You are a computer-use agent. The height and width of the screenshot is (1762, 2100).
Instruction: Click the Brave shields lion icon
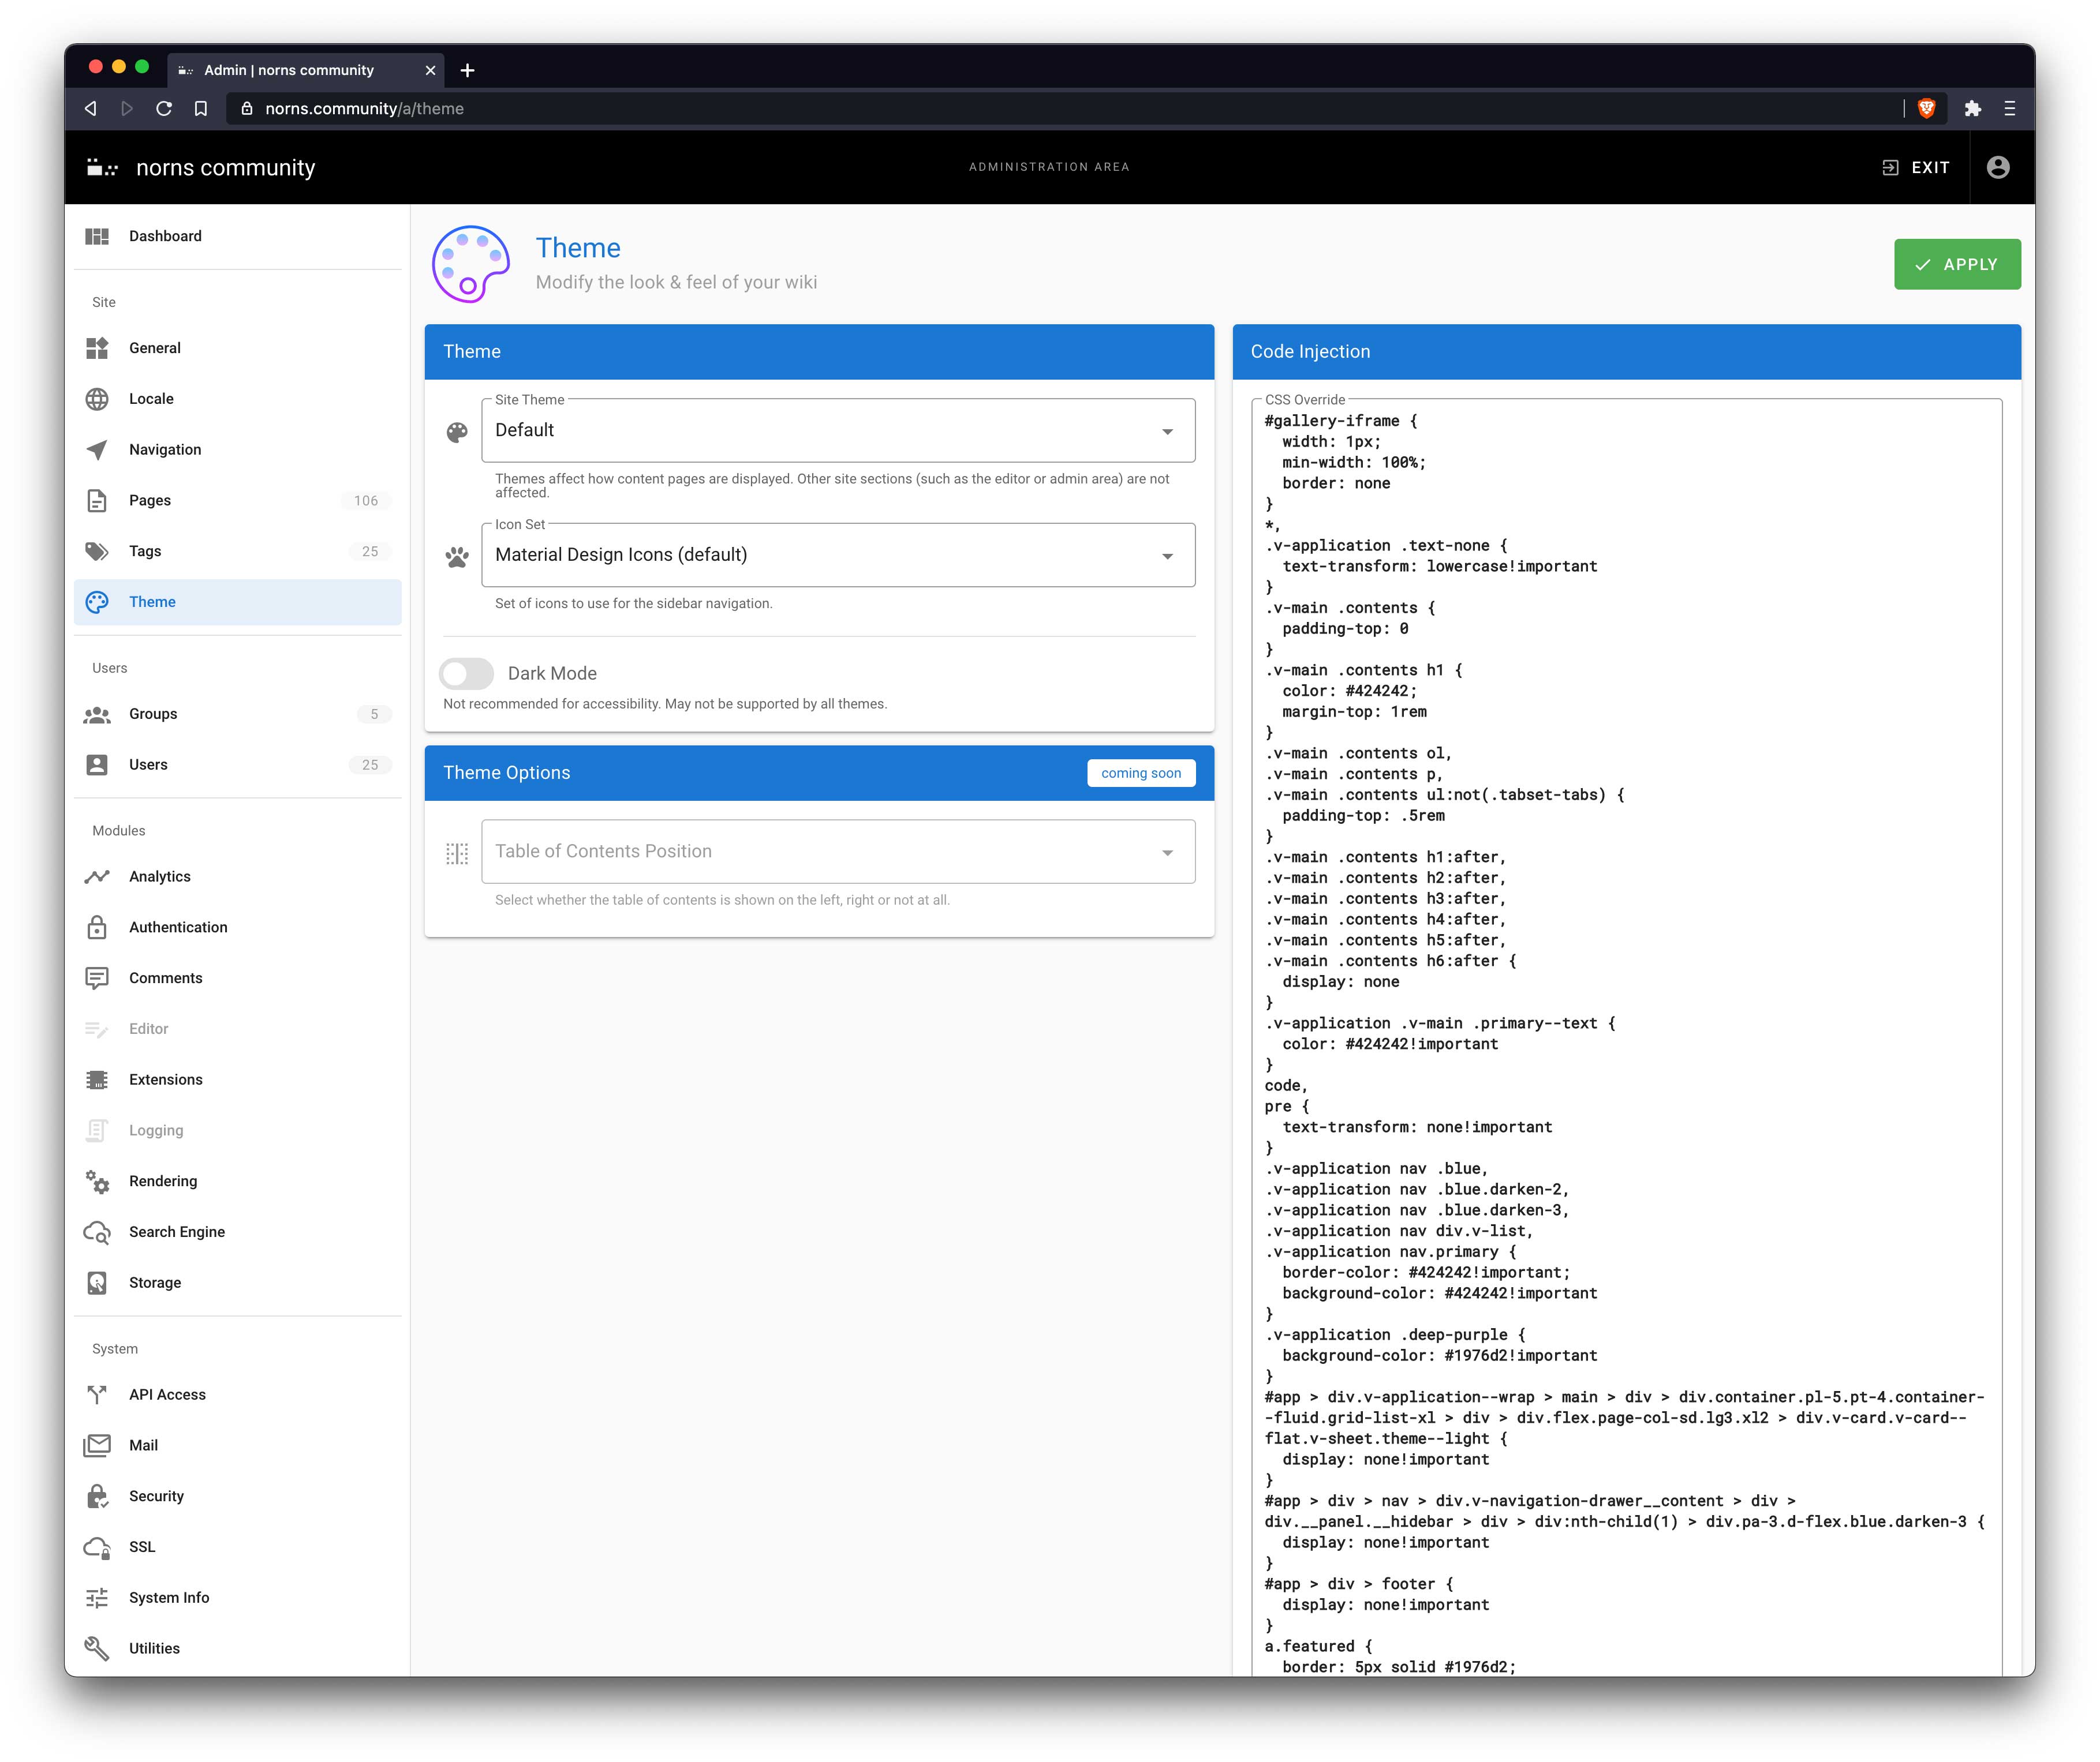(1927, 109)
